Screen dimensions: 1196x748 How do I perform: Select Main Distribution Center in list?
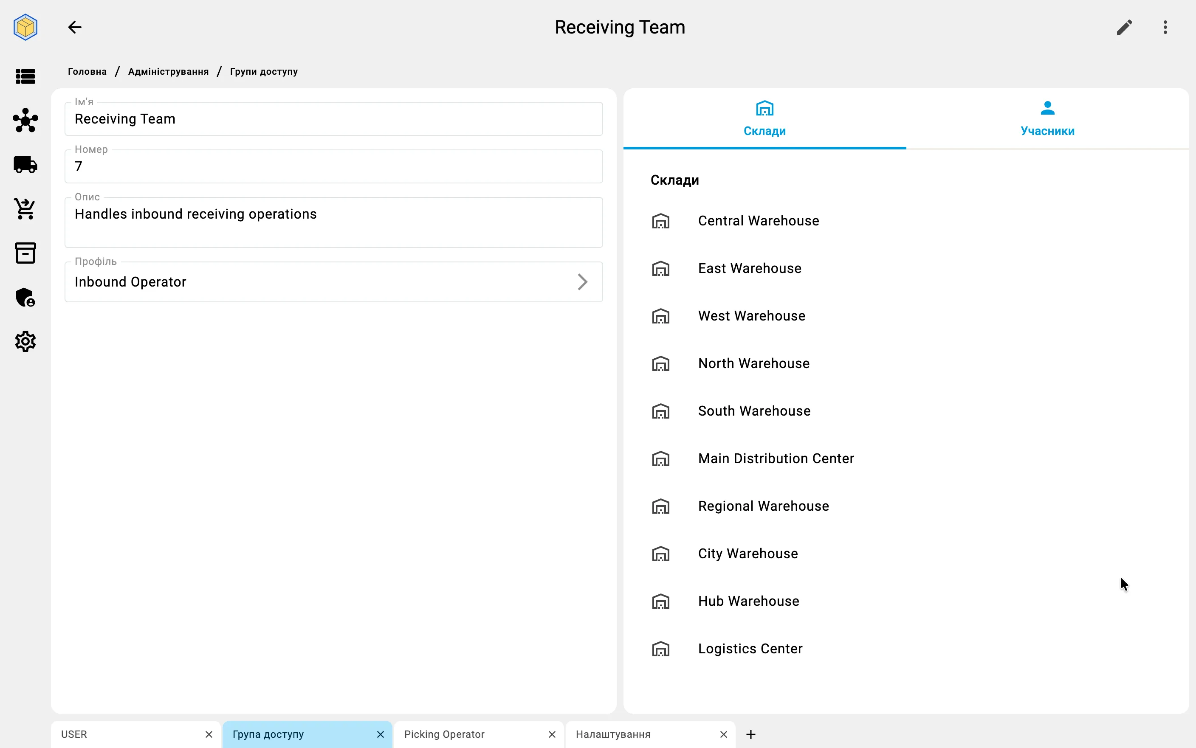click(776, 458)
